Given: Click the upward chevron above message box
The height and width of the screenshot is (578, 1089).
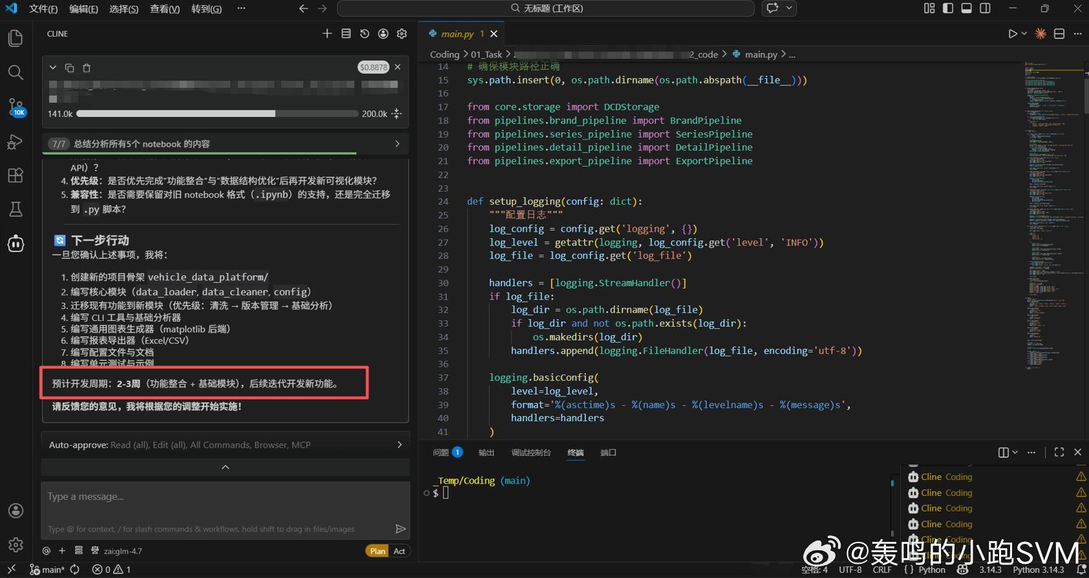Looking at the screenshot, I should pos(225,467).
